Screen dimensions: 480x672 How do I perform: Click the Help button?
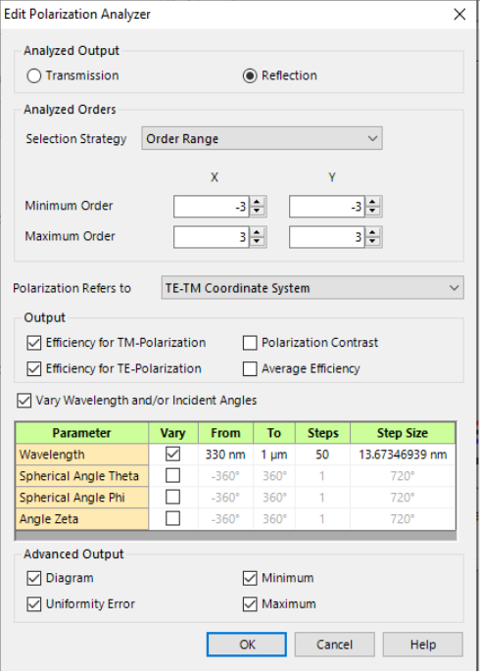pos(422,645)
